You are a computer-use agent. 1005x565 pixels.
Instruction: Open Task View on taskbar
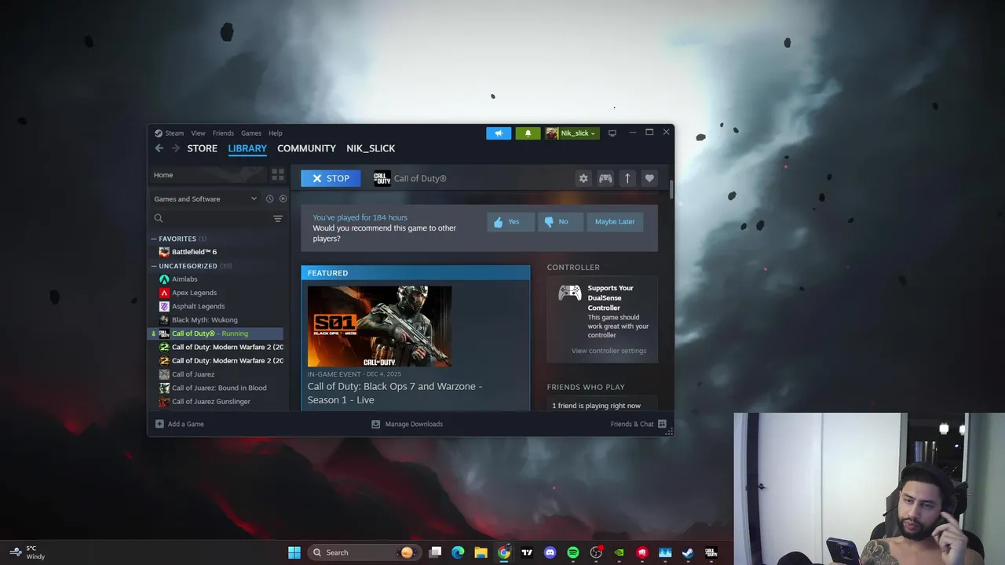click(435, 552)
